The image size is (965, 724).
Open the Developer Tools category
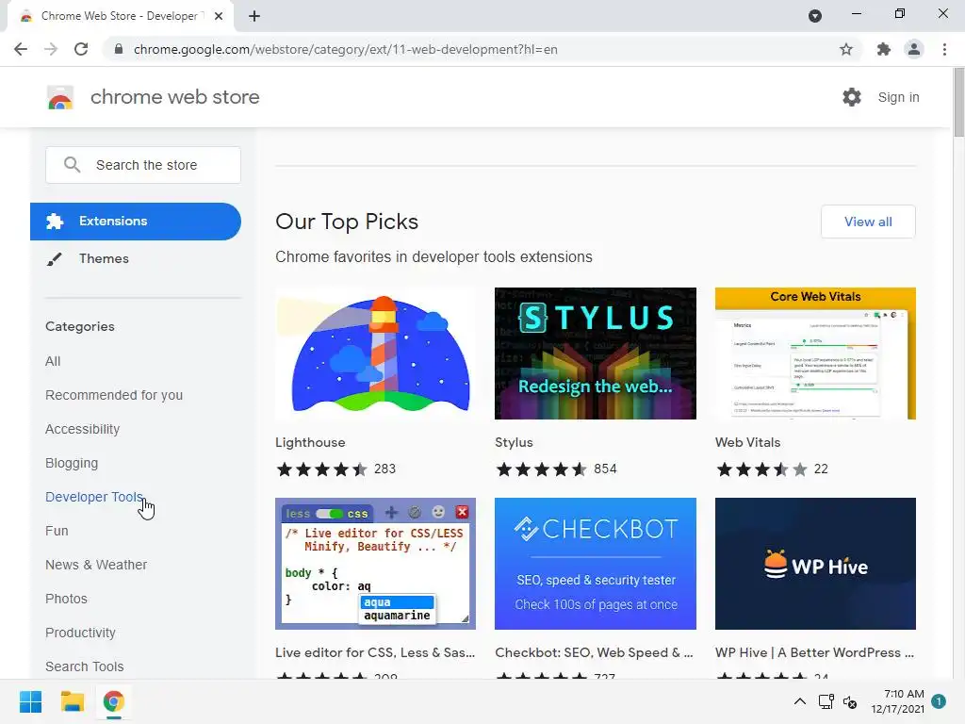(x=94, y=497)
